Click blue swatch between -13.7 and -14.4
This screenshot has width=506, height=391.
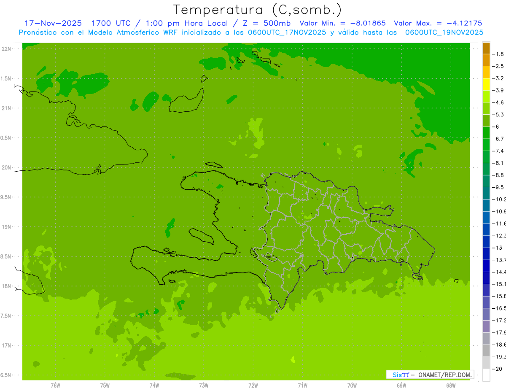click(x=486, y=266)
